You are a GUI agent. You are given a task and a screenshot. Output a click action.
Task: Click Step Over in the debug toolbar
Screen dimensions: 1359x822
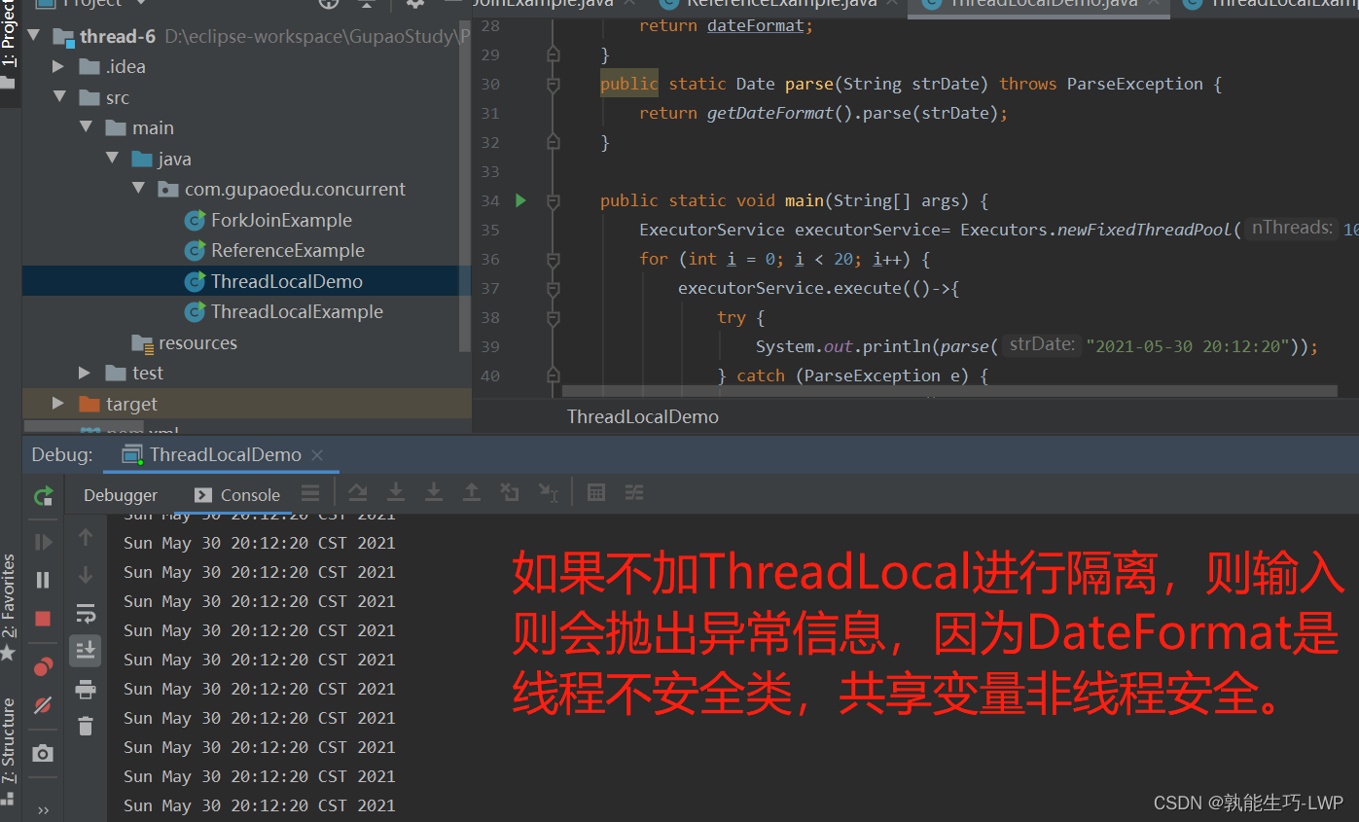(x=358, y=493)
